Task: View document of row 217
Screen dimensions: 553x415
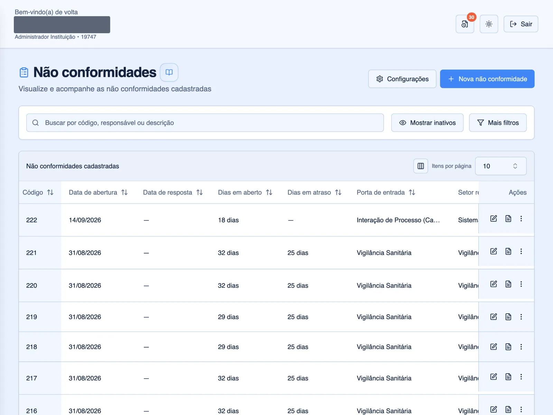Action: [x=508, y=377]
